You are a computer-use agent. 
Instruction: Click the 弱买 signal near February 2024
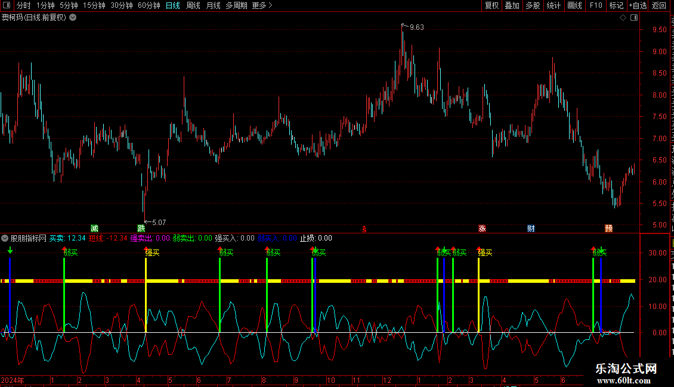(70, 252)
